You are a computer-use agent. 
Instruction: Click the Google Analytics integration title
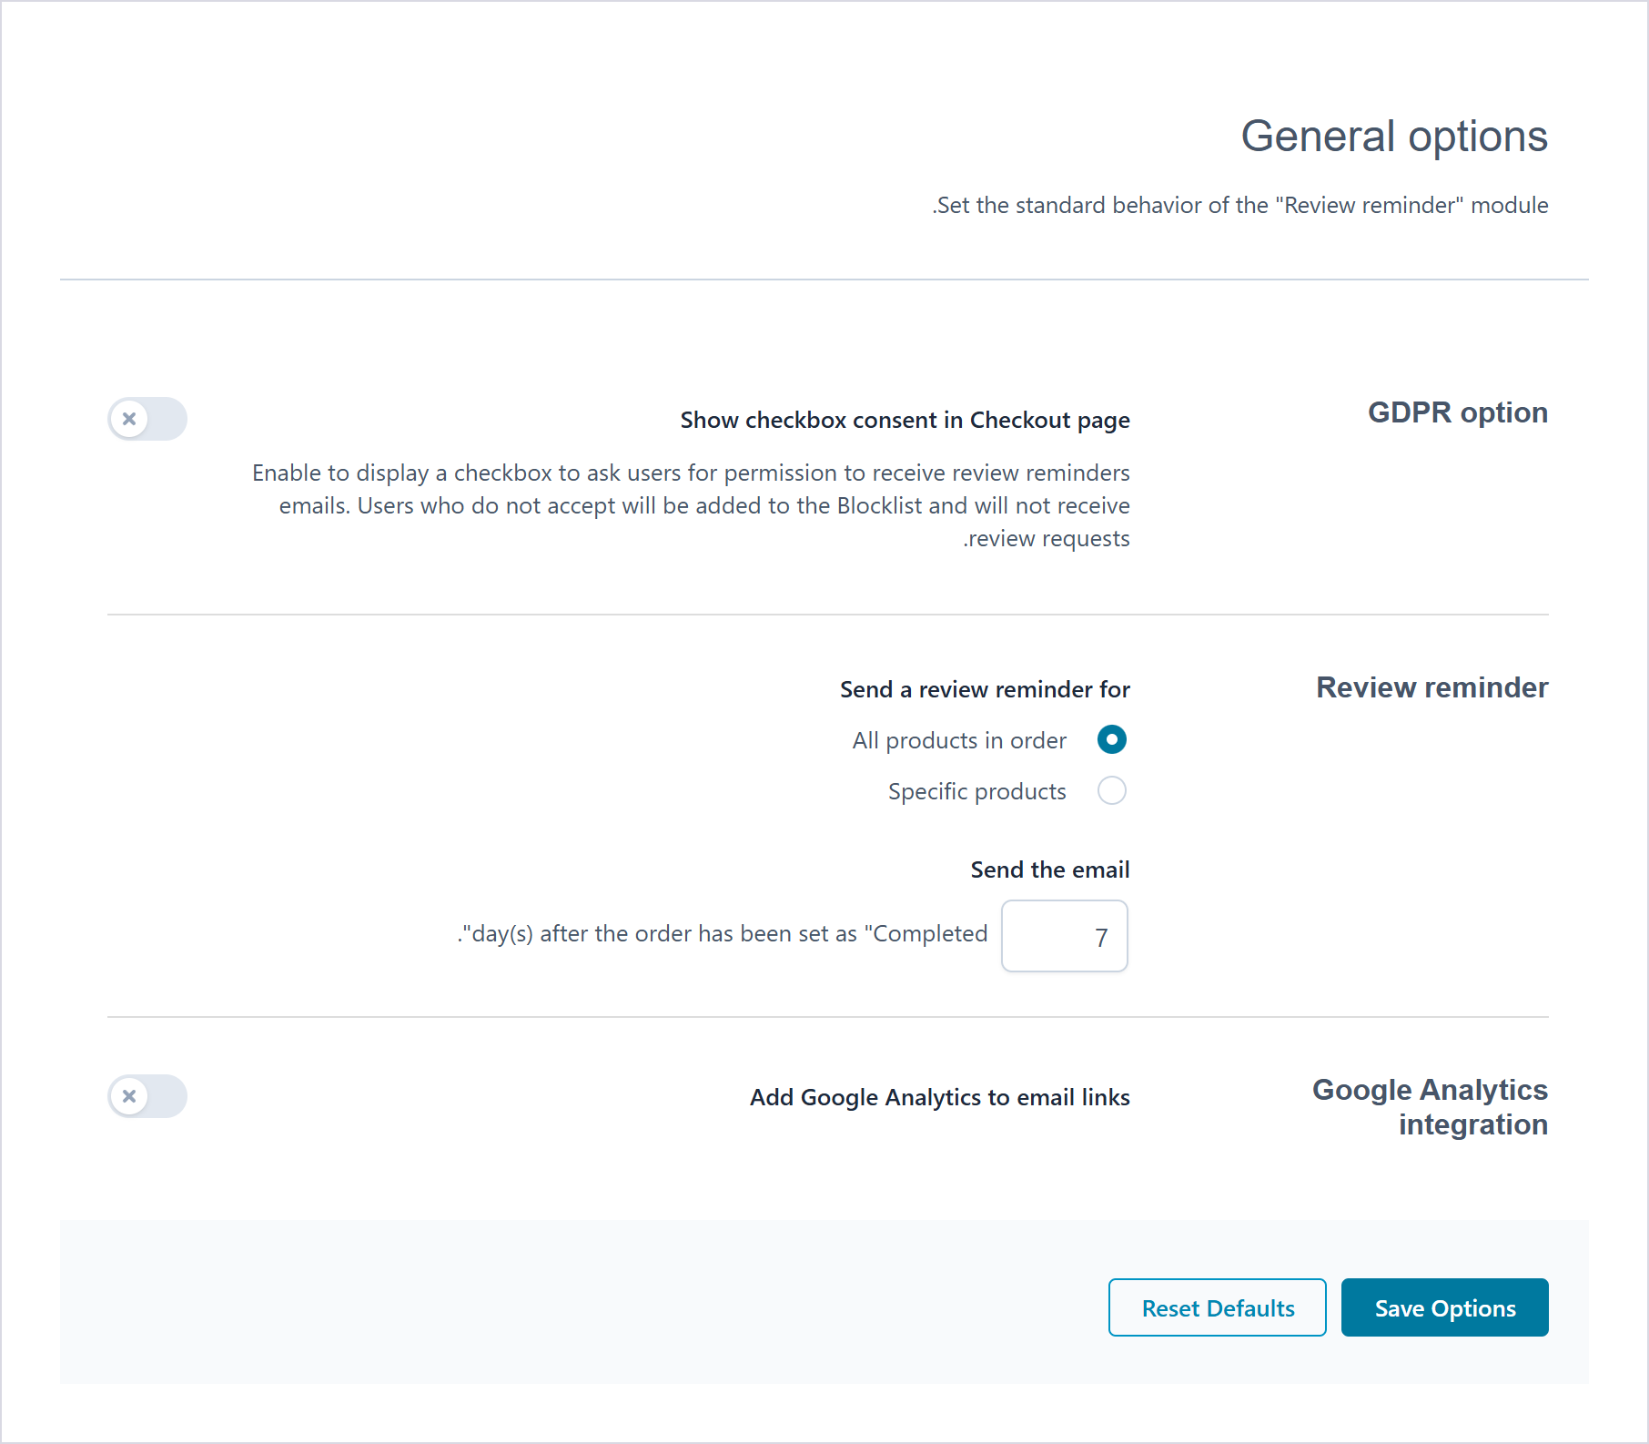(1431, 1107)
